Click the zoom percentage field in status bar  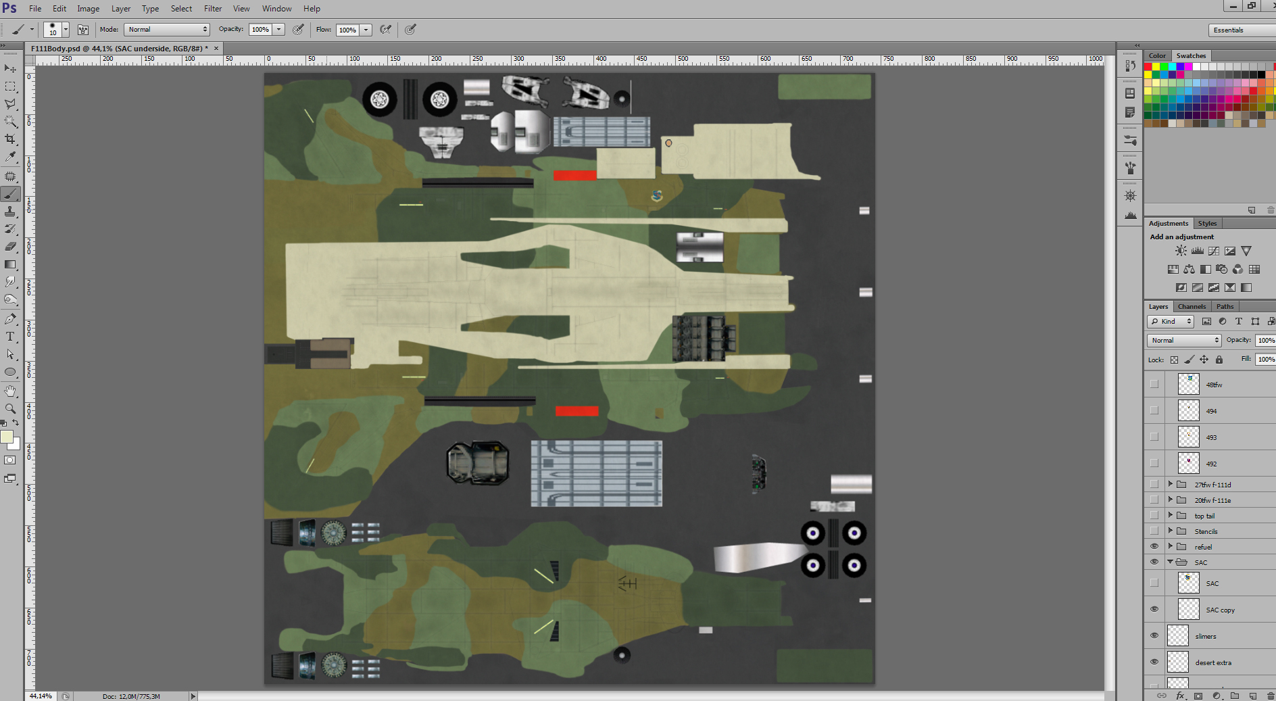tap(41, 696)
